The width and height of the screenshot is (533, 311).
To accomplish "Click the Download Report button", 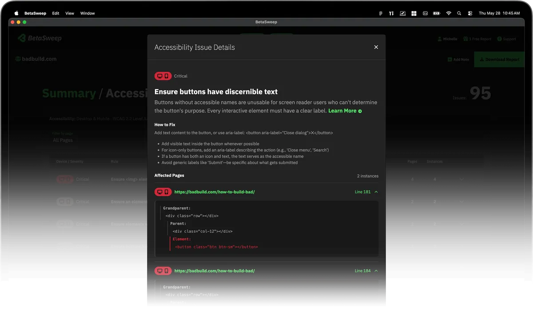I will pos(499,59).
